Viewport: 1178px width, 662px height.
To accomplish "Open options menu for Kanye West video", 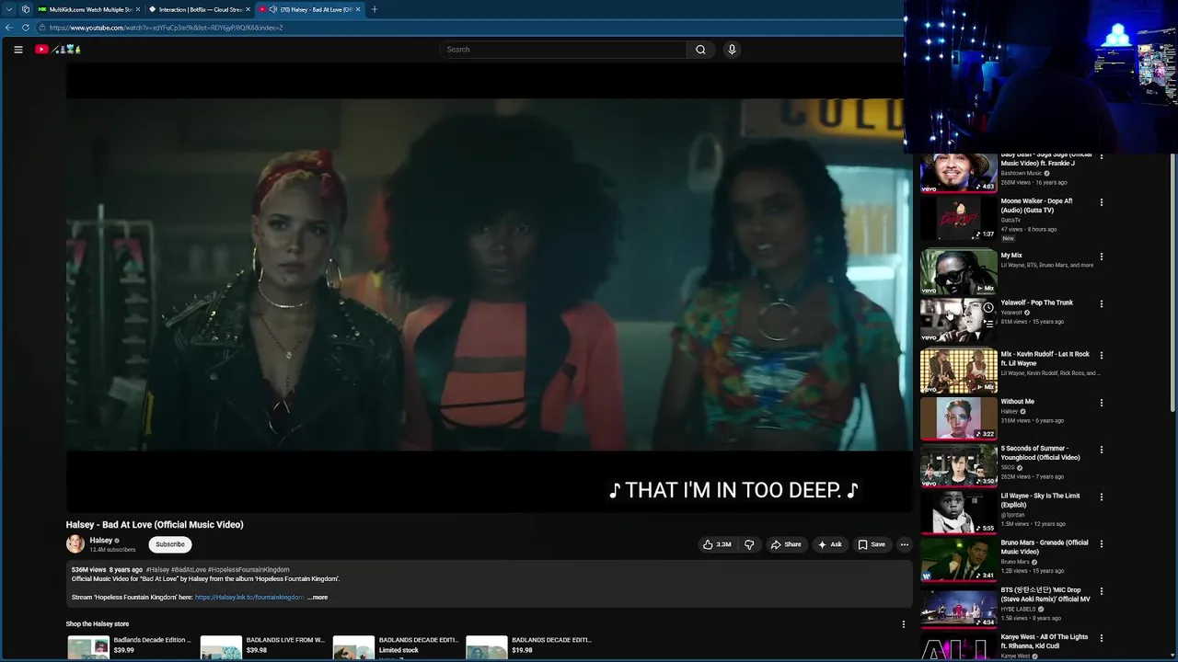I will (x=1102, y=638).
